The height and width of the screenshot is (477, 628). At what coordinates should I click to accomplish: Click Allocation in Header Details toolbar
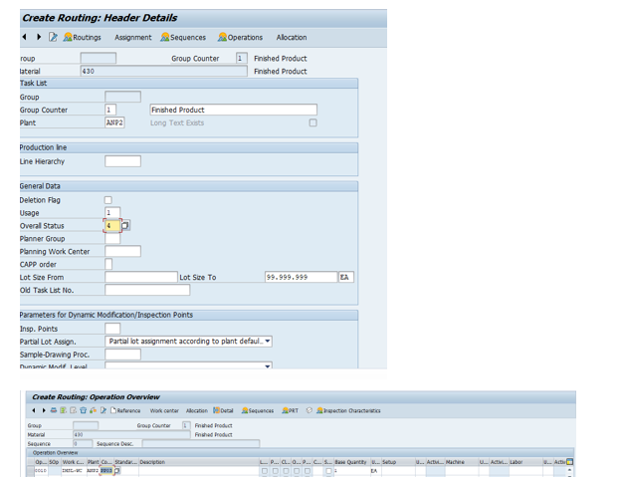[292, 37]
